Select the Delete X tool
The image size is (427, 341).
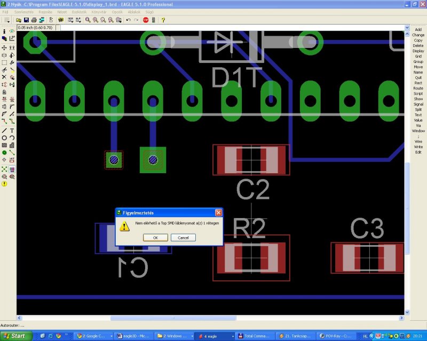[4, 77]
